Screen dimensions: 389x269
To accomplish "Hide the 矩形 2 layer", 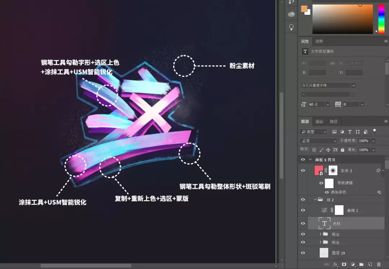I will pos(303,171).
